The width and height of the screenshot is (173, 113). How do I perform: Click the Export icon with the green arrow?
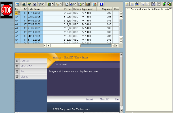(x=80, y=4)
